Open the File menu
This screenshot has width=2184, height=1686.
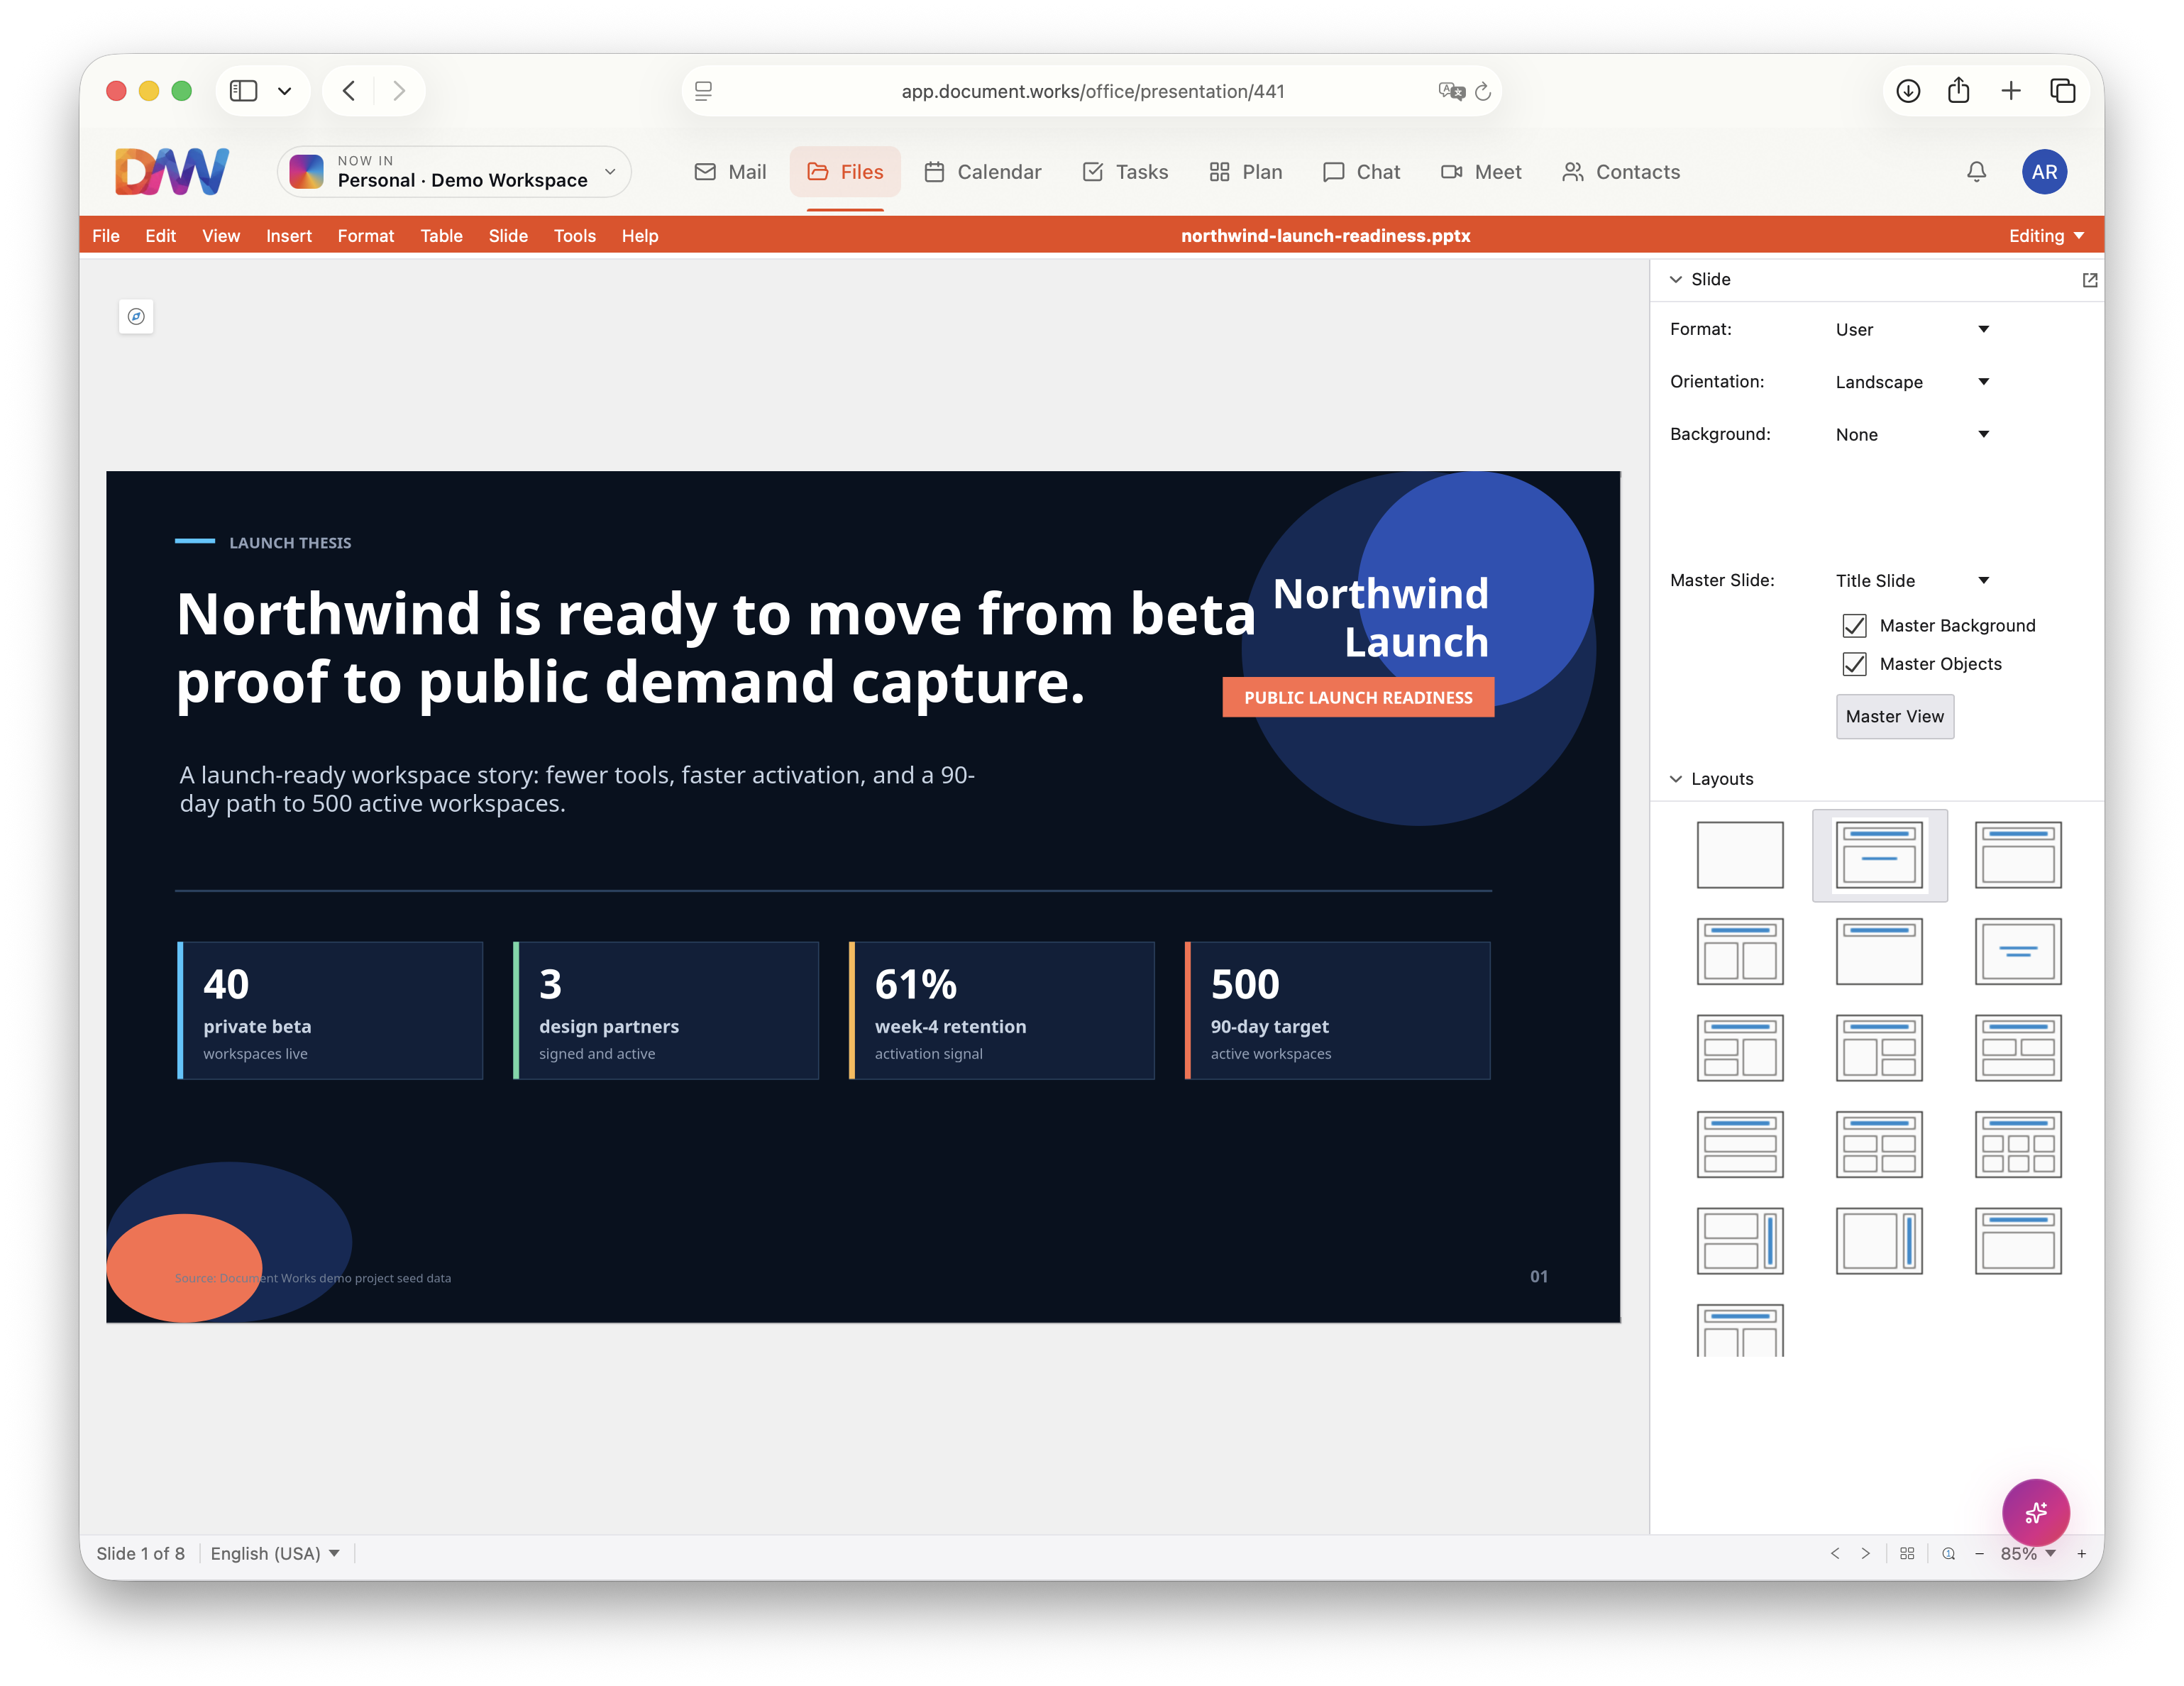point(106,236)
